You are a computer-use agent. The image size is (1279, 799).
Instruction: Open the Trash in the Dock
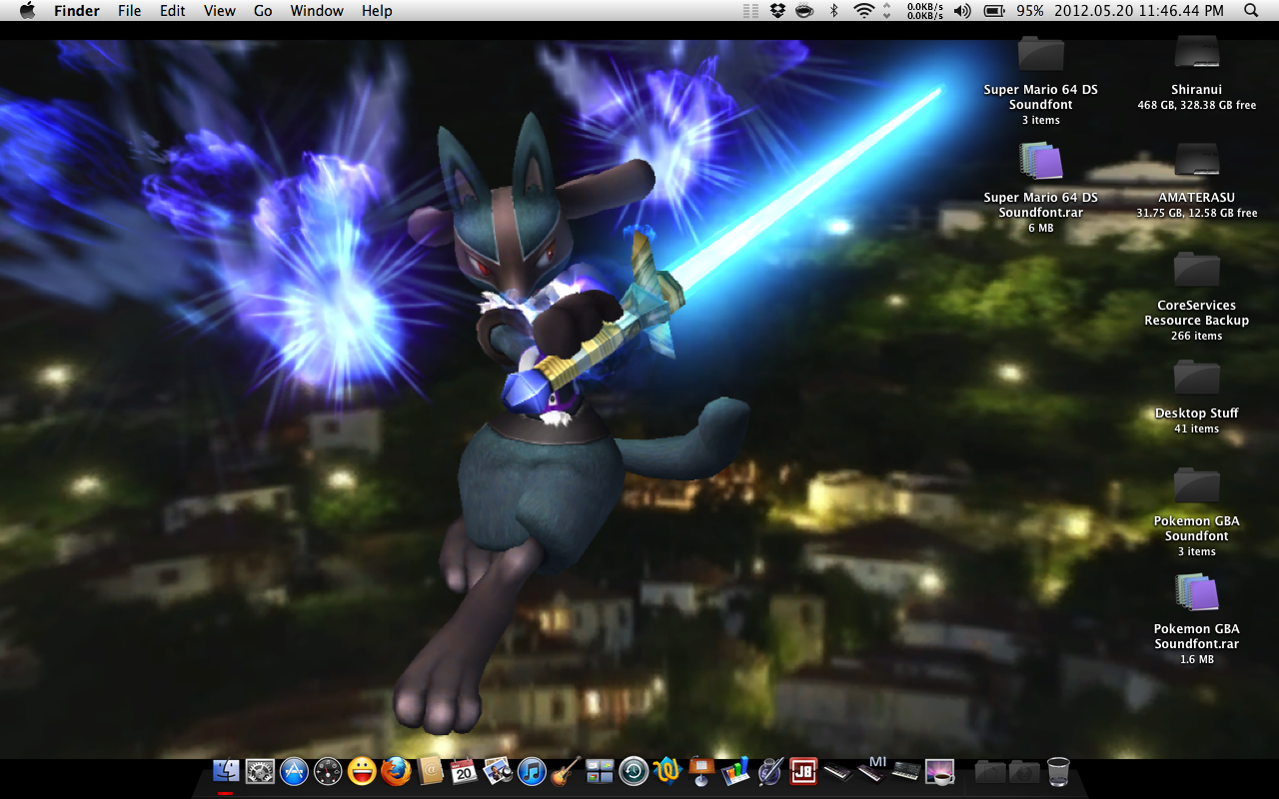1058,771
